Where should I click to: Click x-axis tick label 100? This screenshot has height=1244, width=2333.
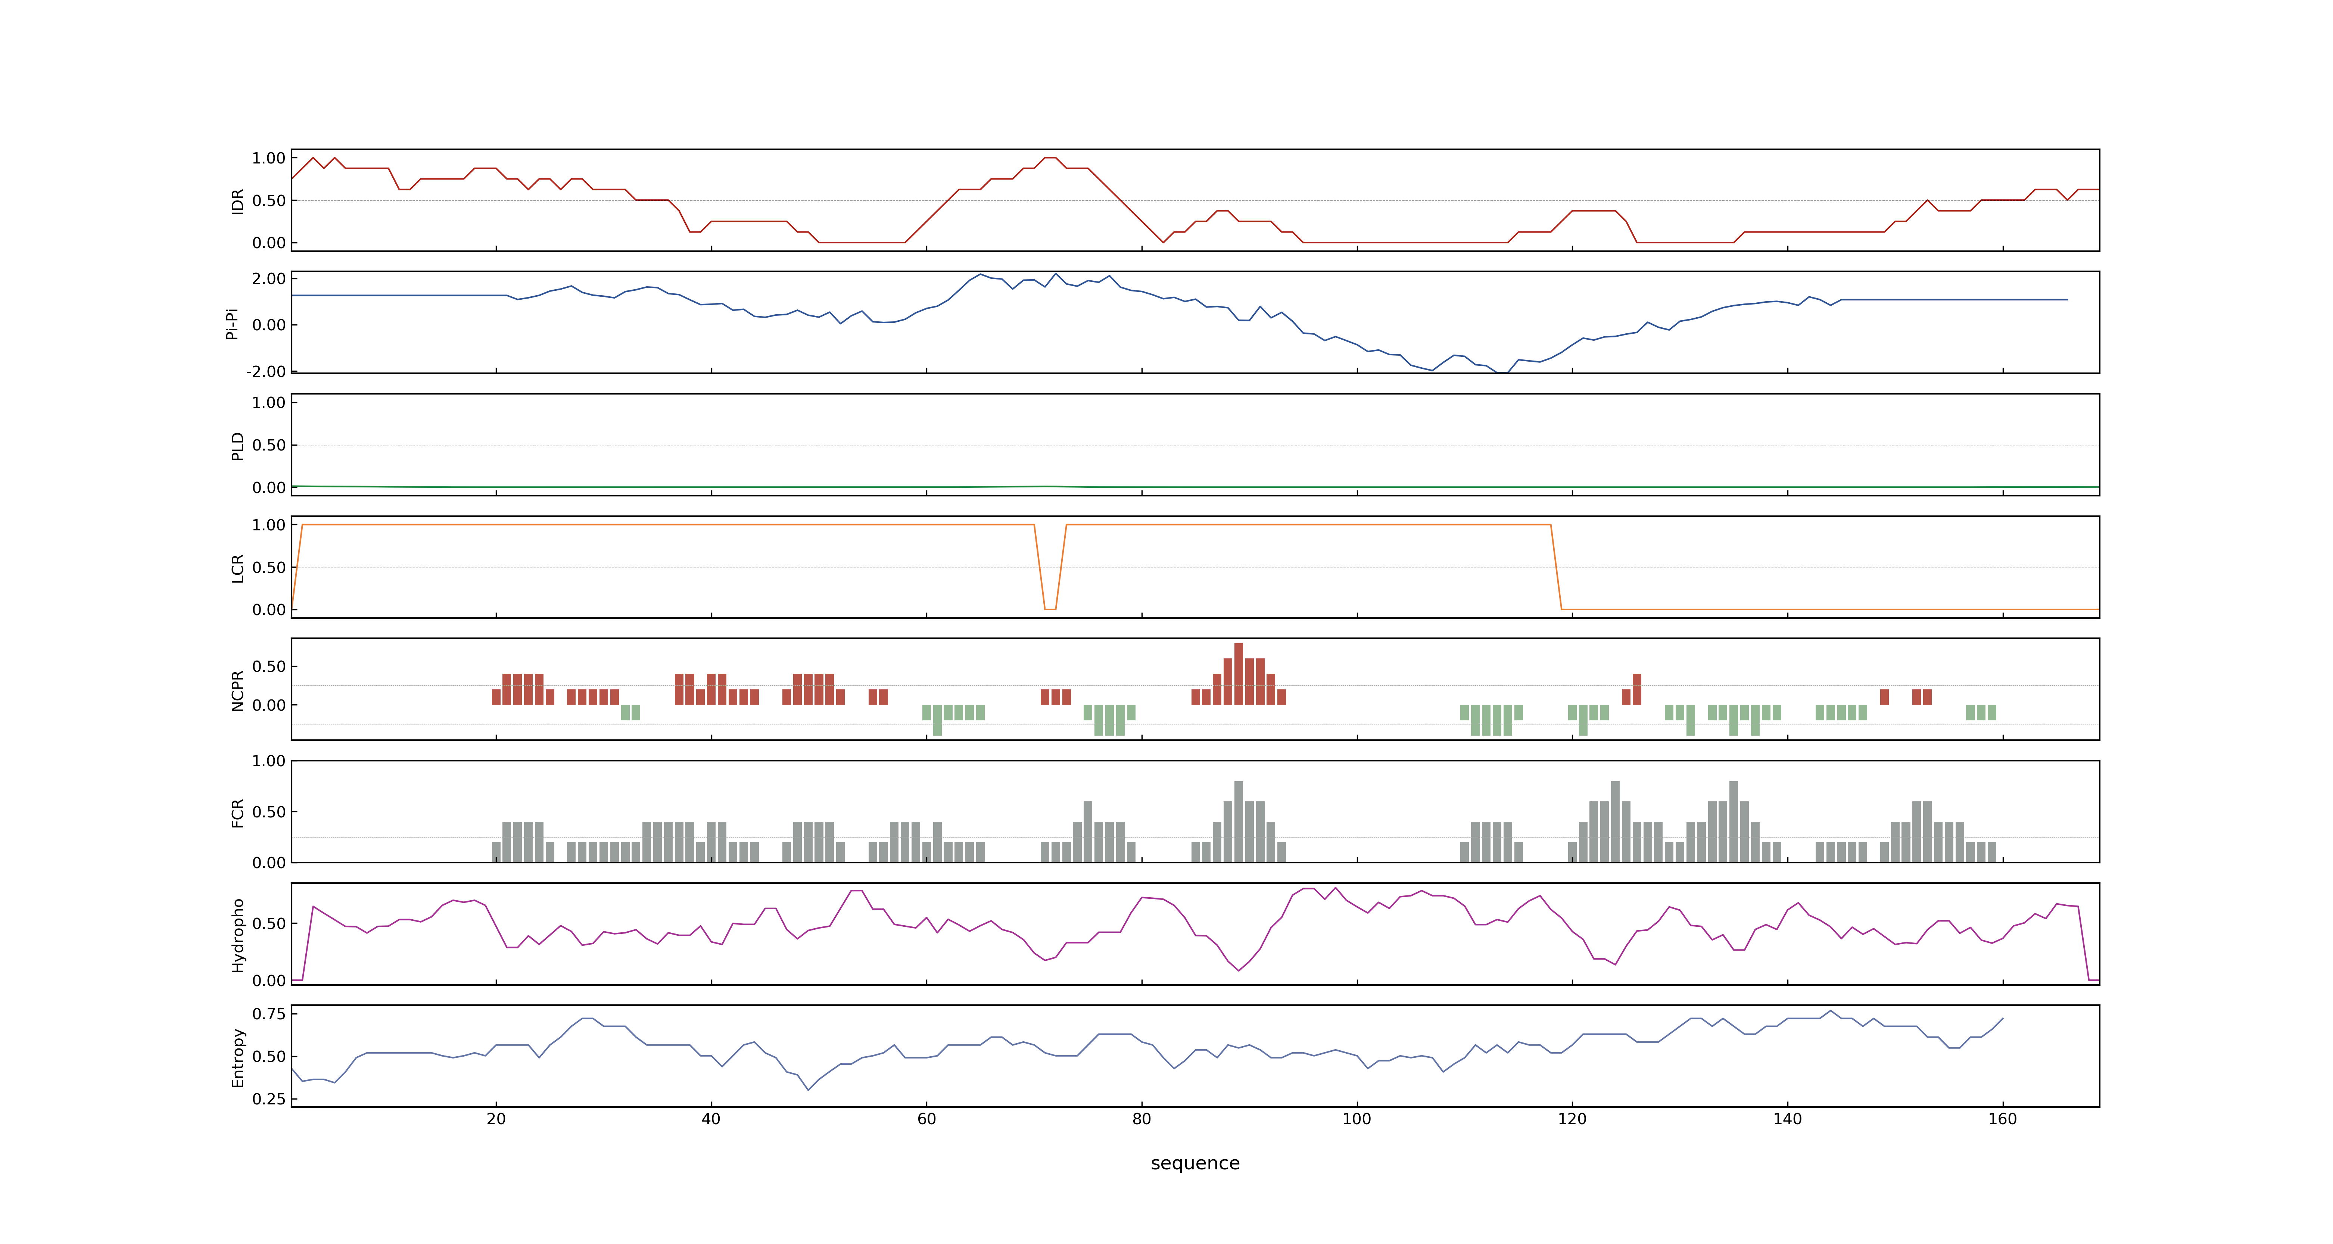[1357, 1119]
